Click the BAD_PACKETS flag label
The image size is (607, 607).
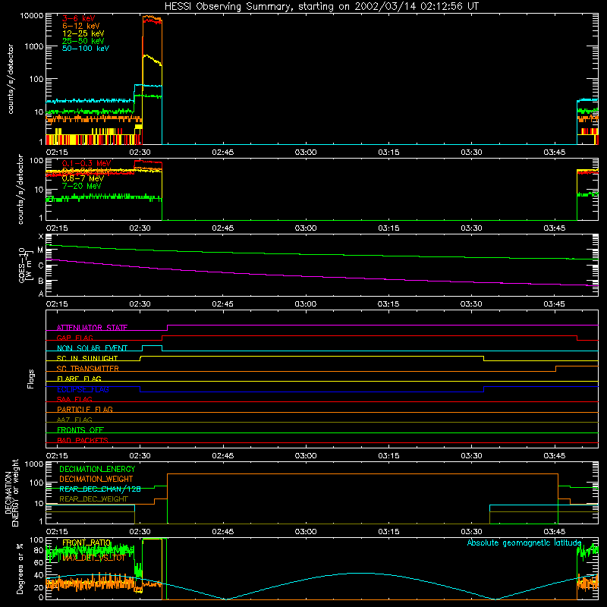82,440
